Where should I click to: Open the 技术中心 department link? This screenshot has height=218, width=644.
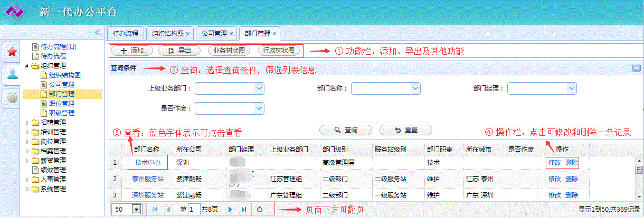(x=147, y=163)
